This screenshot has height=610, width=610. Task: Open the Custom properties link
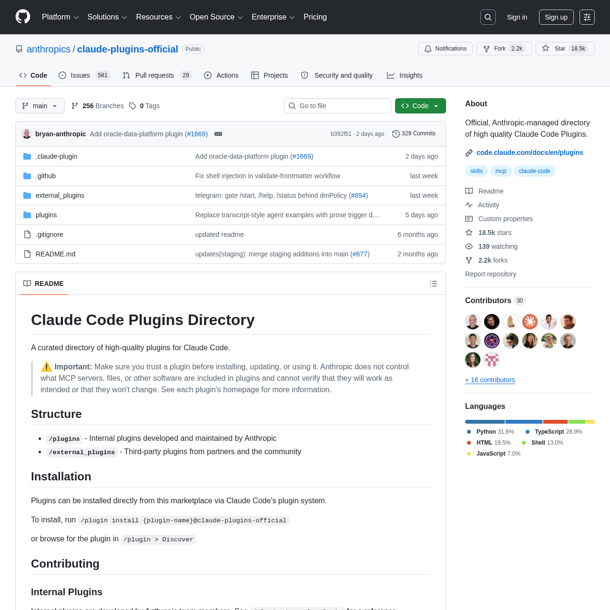pos(505,219)
